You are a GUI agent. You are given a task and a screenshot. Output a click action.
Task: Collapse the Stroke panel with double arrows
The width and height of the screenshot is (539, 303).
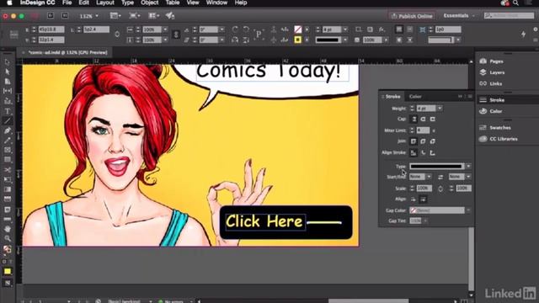pyautogui.click(x=460, y=97)
